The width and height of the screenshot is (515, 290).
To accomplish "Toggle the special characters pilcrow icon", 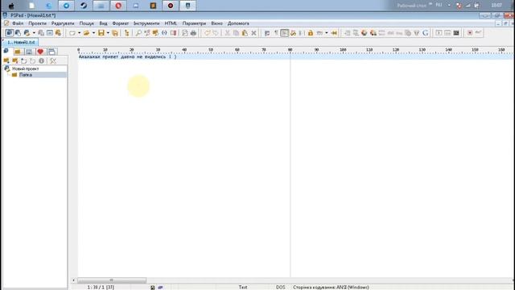I will [276, 33].
